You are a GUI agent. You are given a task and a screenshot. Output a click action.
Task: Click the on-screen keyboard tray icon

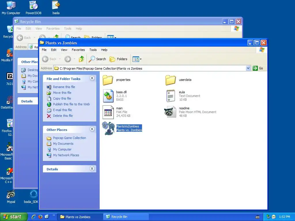coord(258,217)
